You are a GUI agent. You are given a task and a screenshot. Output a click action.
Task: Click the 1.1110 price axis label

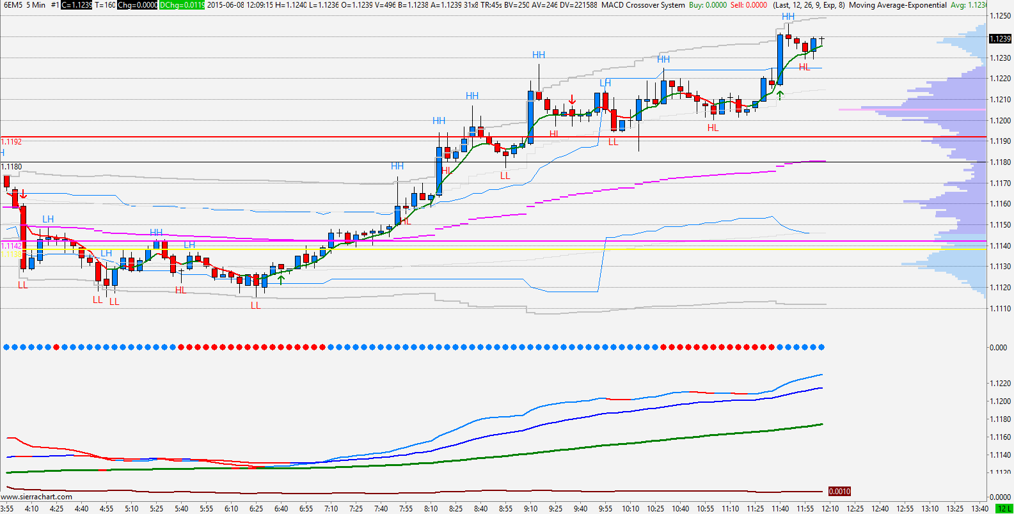click(x=1000, y=309)
